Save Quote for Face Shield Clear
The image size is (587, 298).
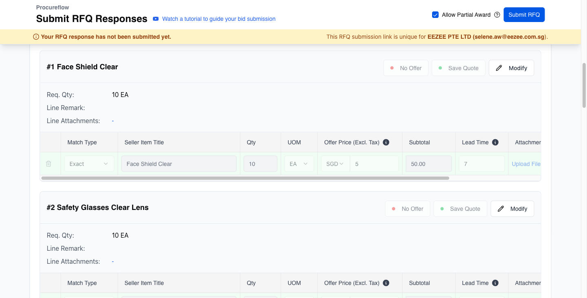point(458,68)
